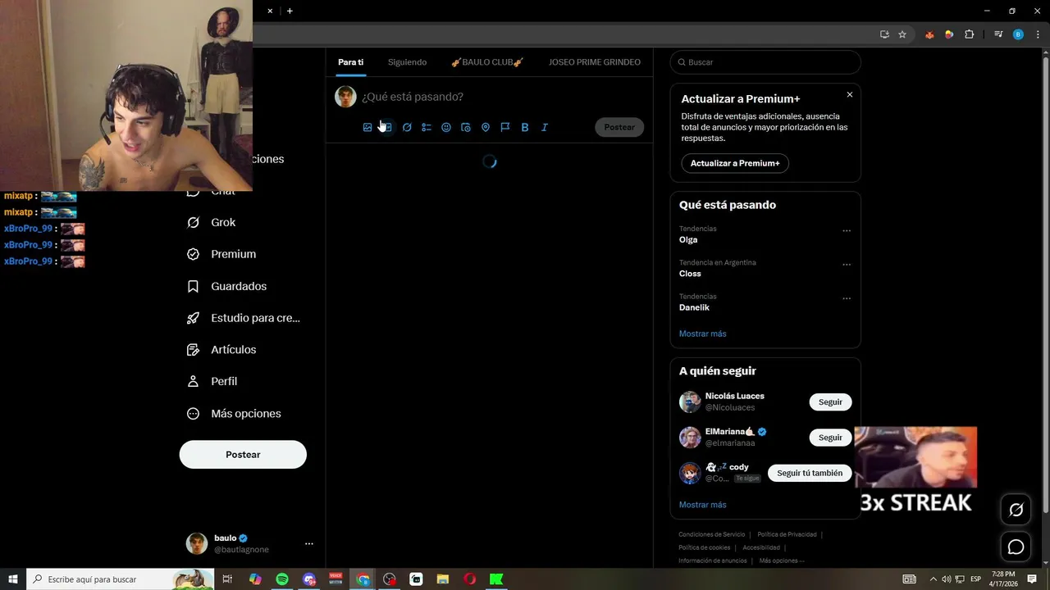Click the Buscar search field
This screenshot has width=1050, height=590.
(x=765, y=62)
